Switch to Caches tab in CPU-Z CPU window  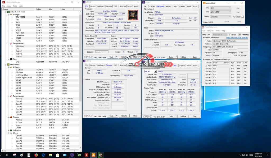click(93, 6)
